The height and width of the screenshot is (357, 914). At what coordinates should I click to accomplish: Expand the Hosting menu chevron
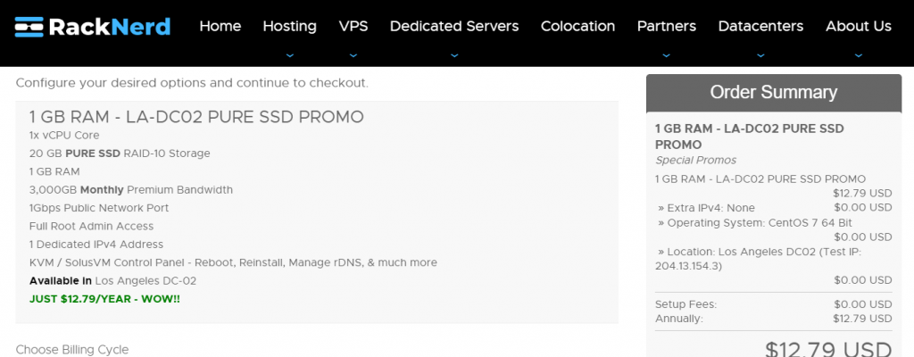point(290,55)
